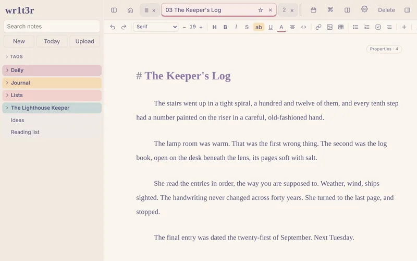Toggle strikethrough formatting
This screenshot has width=417, height=261.
click(x=247, y=27)
